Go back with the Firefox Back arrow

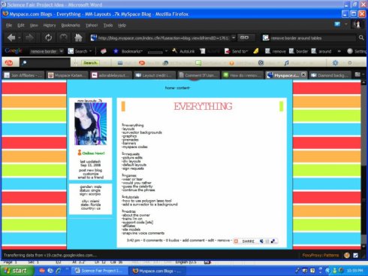click(x=11, y=38)
